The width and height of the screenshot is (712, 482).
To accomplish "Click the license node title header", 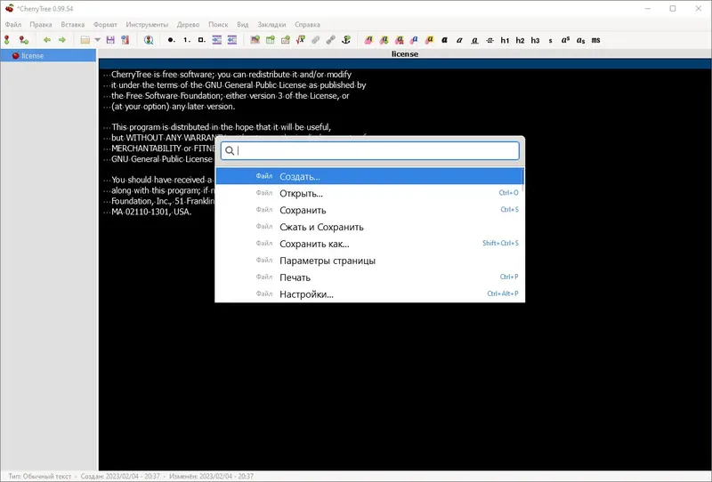I will click(x=405, y=53).
